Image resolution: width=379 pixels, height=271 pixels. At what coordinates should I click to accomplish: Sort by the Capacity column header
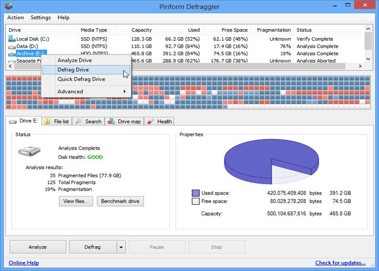pos(135,30)
